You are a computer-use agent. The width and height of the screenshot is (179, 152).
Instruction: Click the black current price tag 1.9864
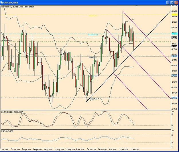tap(174, 46)
